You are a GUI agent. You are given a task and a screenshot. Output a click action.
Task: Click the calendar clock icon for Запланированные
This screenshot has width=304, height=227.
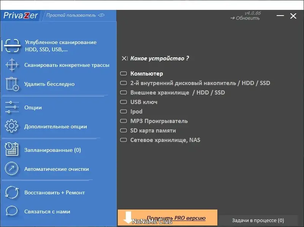click(x=12, y=149)
